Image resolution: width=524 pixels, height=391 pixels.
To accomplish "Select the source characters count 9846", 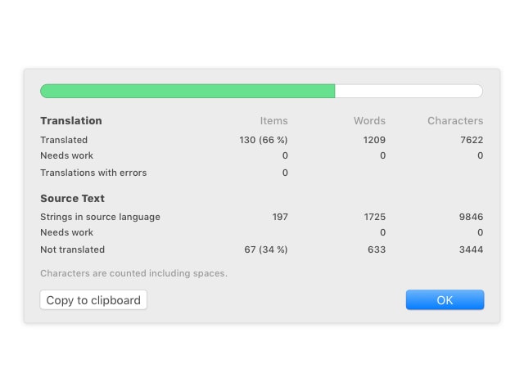I will tap(469, 217).
